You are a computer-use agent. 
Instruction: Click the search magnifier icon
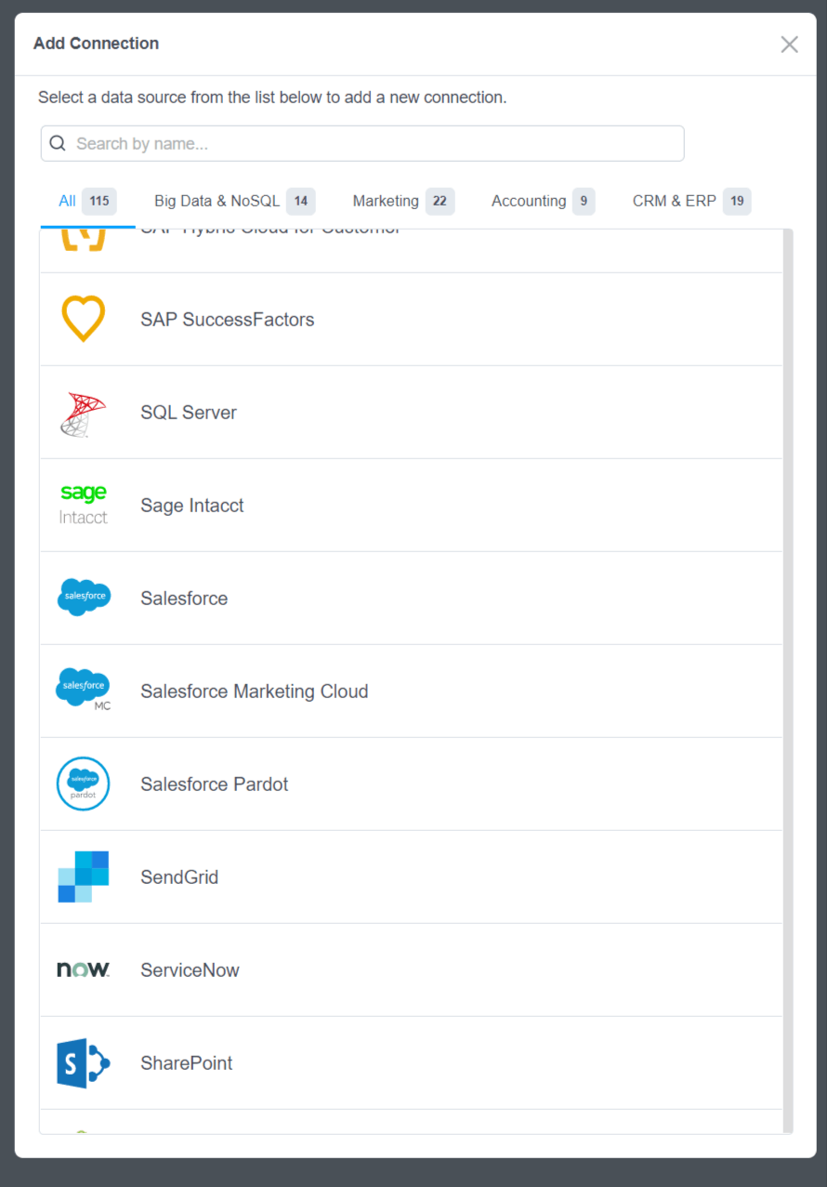click(58, 143)
